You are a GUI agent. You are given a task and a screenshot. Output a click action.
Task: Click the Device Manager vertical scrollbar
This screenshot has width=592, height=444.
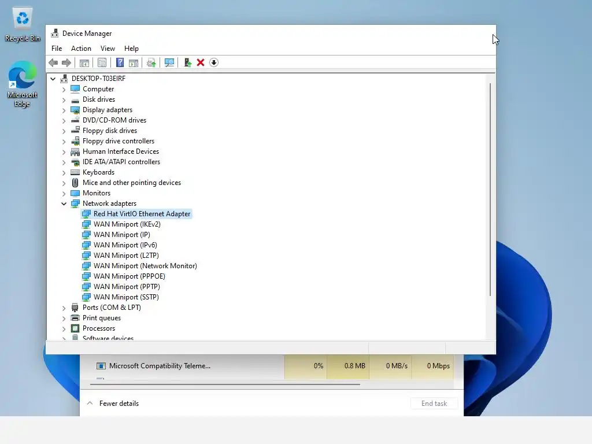coord(490,190)
